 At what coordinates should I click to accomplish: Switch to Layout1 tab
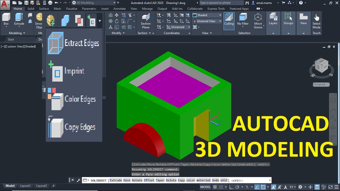pyautogui.click(x=25, y=186)
